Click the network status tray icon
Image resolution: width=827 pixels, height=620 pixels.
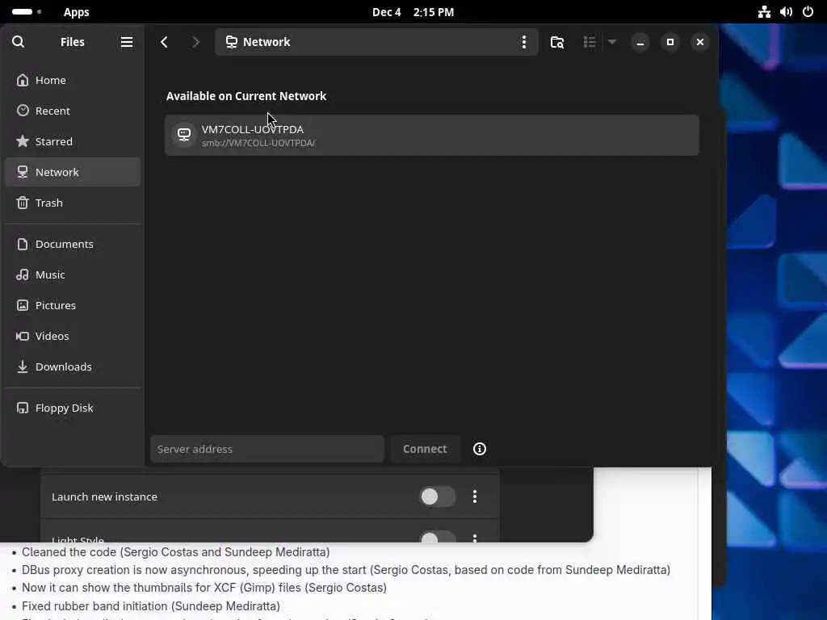[764, 12]
